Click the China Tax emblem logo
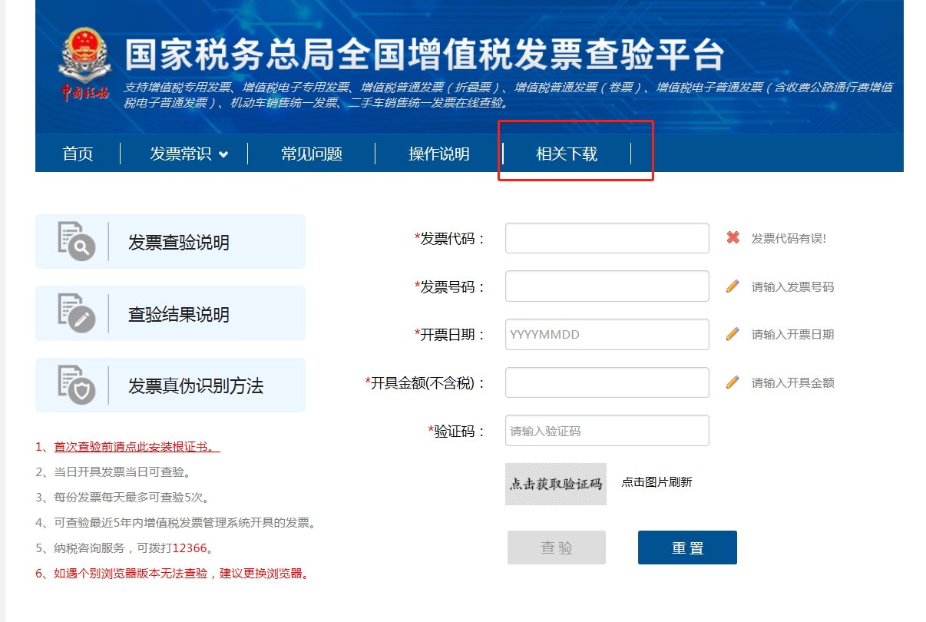926x622 pixels. tap(84, 65)
